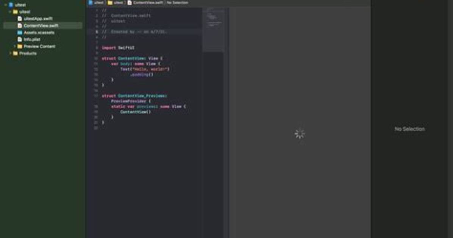Image resolution: width=453 pixels, height=238 pixels.
Task: Click the .padding() line in the editor
Action: [142, 75]
